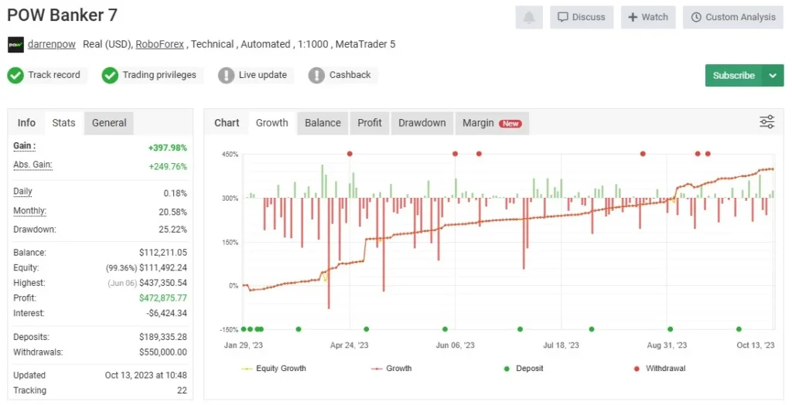This screenshot has height=405, width=792.
Task: Switch to the General tab
Action: coord(109,123)
